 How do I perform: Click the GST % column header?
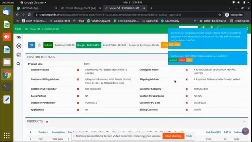[x=227, y=132]
